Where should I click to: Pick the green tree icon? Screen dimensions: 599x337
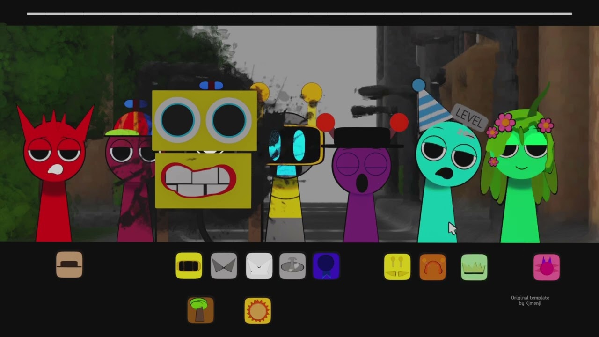(x=200, y=310)
